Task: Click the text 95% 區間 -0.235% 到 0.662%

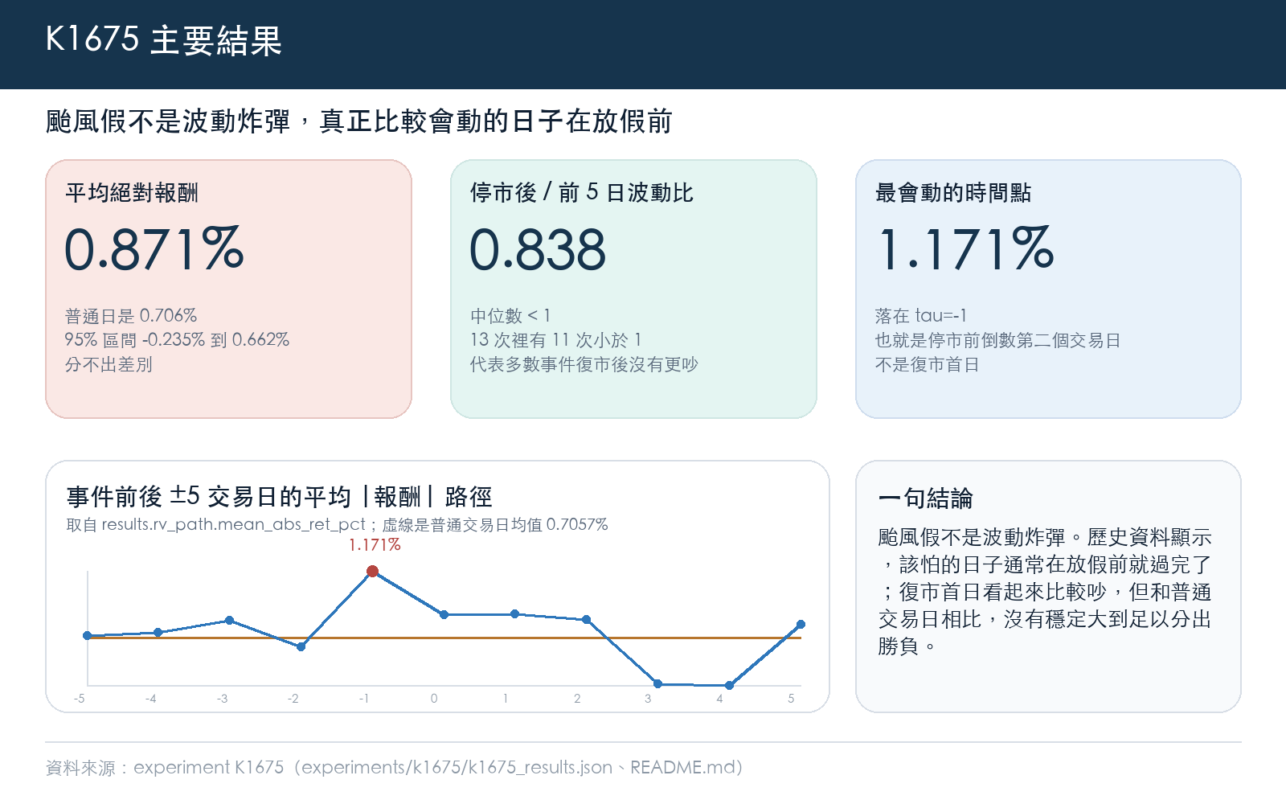Action: coord(177,340)
